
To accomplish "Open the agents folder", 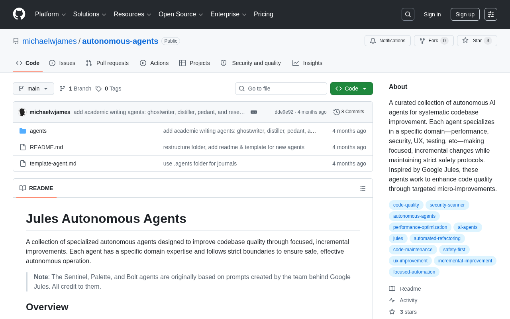I will click(x=38, y=131).
